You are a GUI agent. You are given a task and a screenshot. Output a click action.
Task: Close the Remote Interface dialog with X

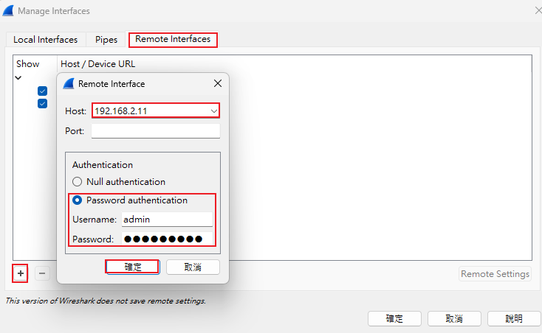tap(217, 84)
